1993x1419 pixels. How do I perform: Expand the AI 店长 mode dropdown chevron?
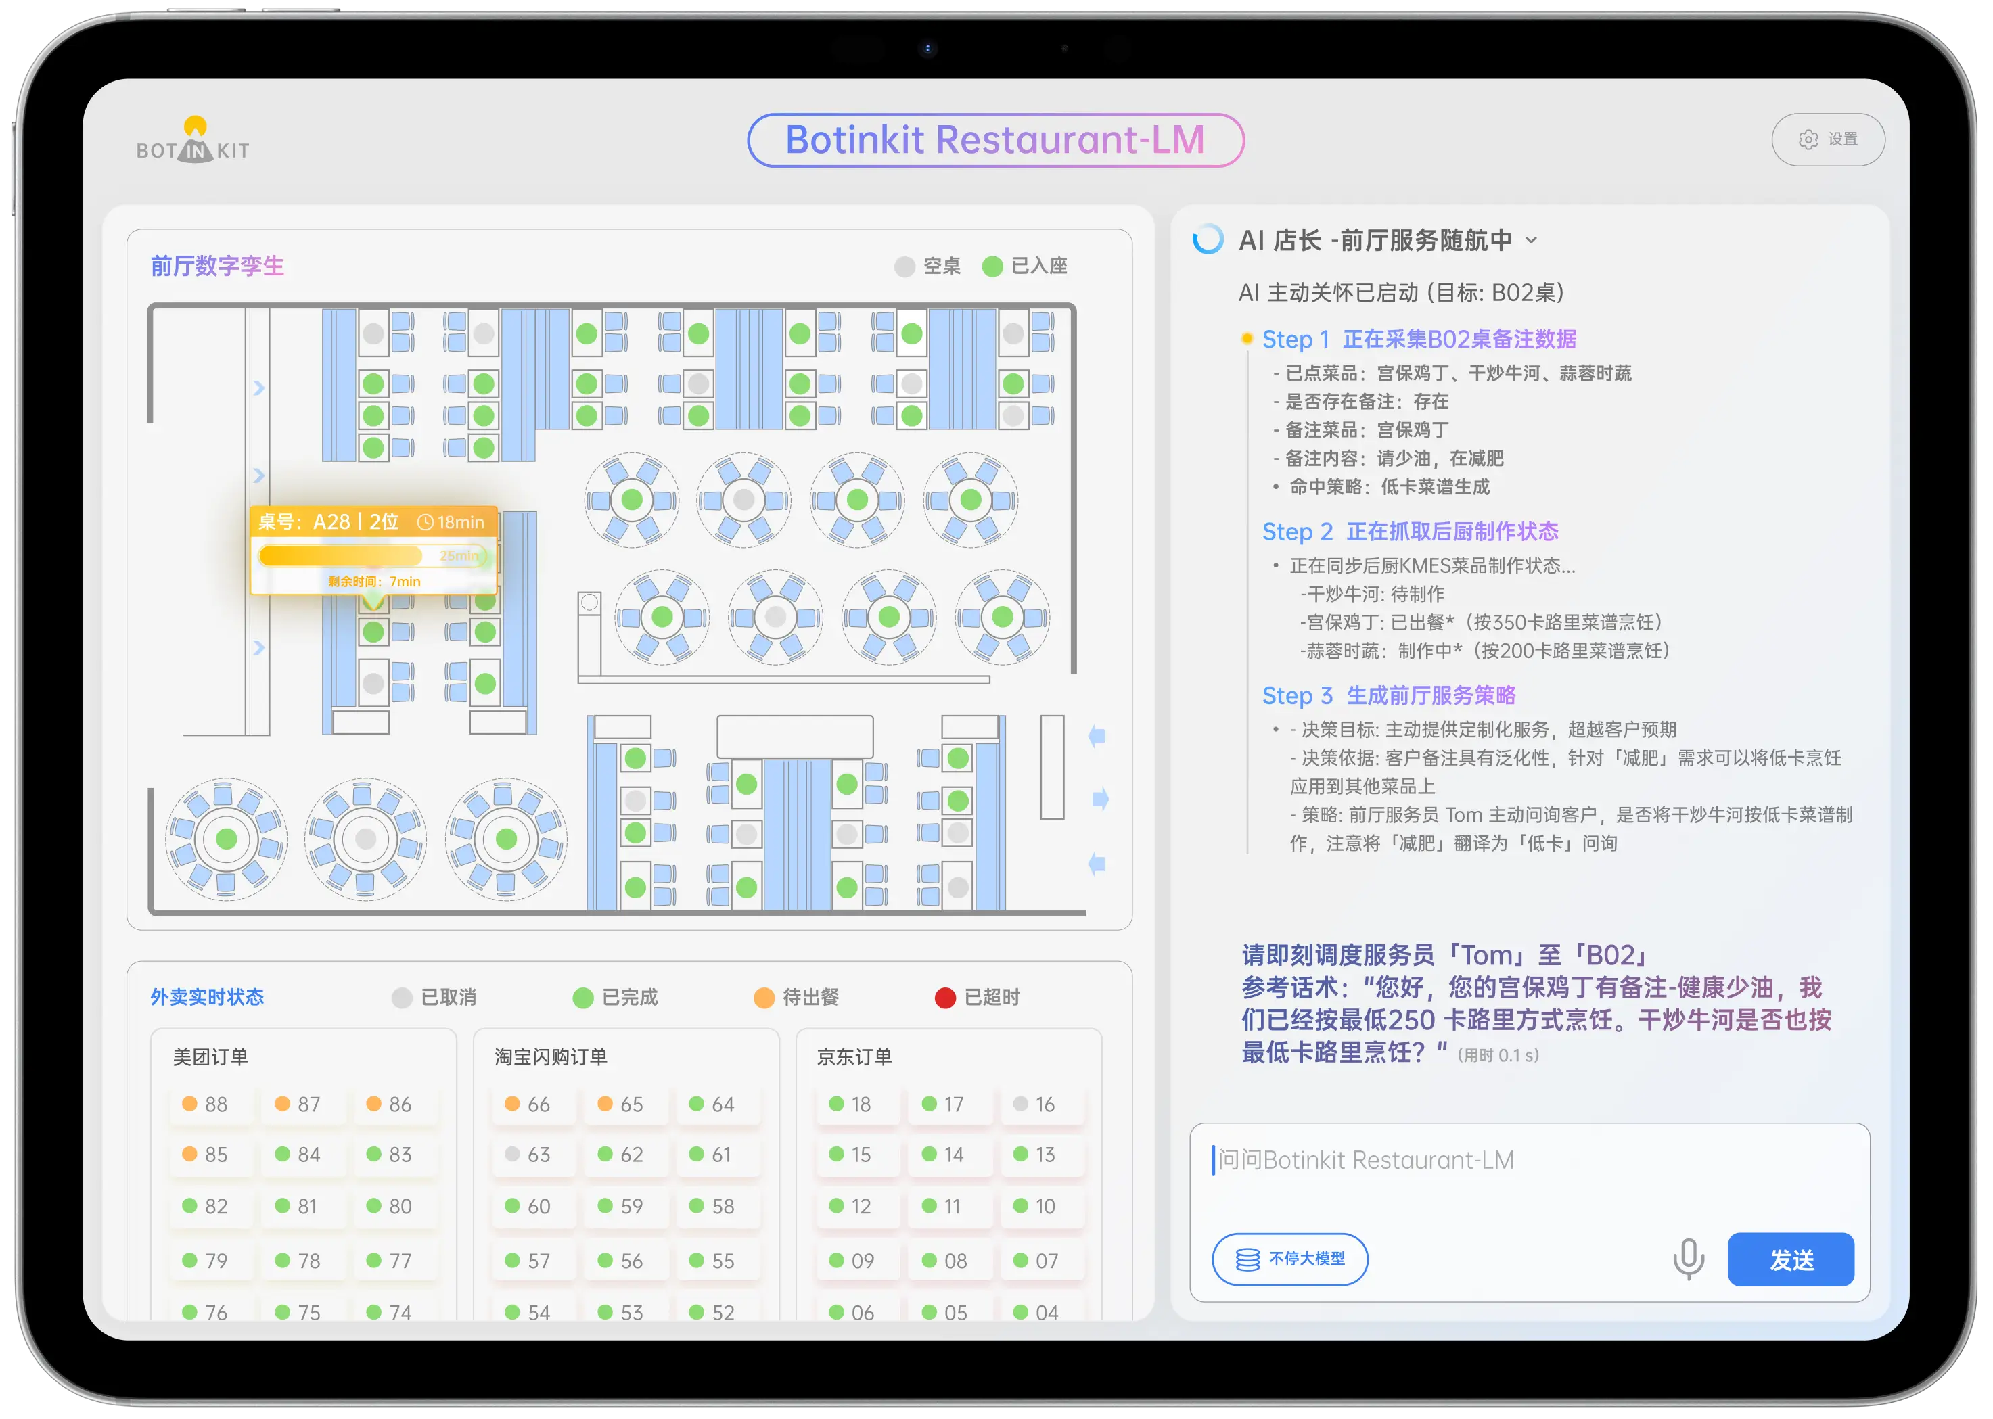(x=1531, y=240)
